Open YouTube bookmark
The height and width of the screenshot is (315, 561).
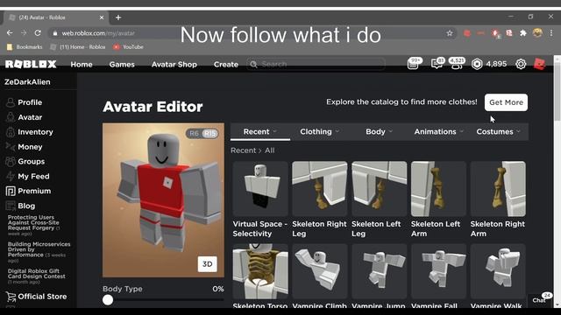129,46
